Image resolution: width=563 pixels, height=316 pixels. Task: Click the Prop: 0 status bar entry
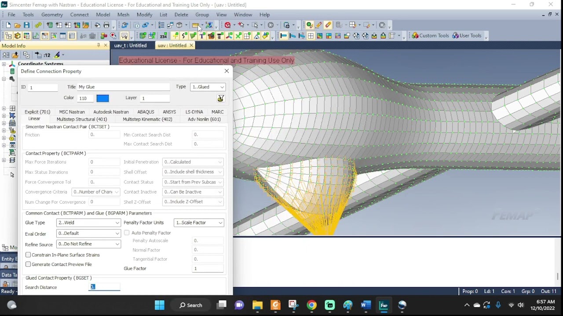click(x=470, y=291)
